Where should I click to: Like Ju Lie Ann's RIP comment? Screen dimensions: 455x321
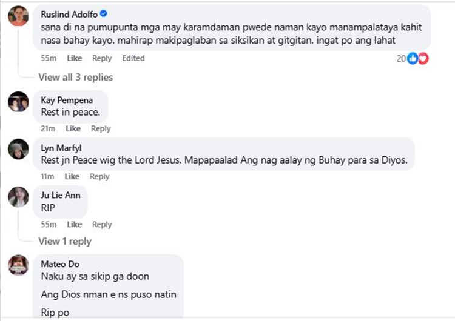[x=74, y=224]
